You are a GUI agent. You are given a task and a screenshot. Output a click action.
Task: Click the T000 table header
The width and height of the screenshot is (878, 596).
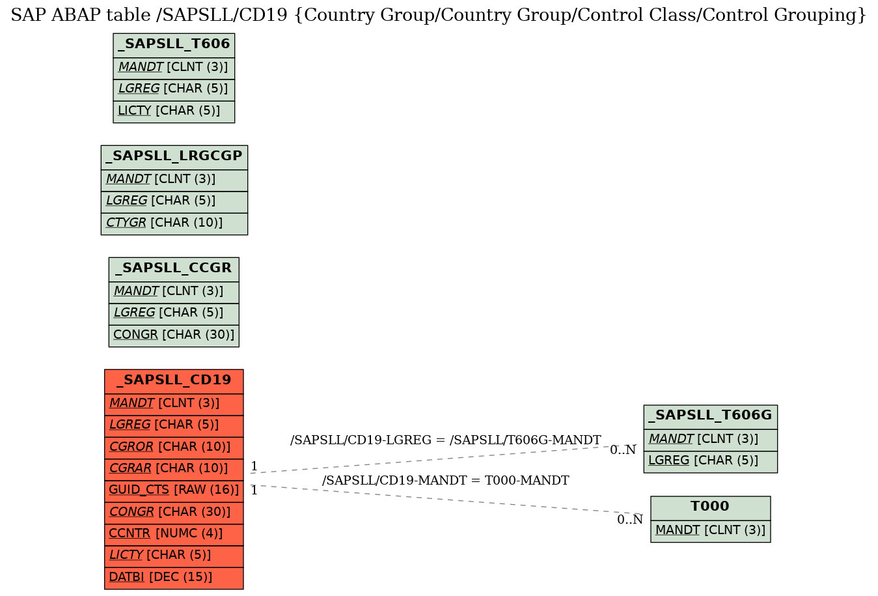pyautogui.click(x=711, y=507)
